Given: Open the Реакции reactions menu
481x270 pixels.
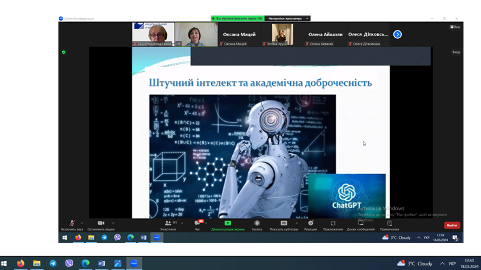Looking at the screenshot, I should point(310,223).
